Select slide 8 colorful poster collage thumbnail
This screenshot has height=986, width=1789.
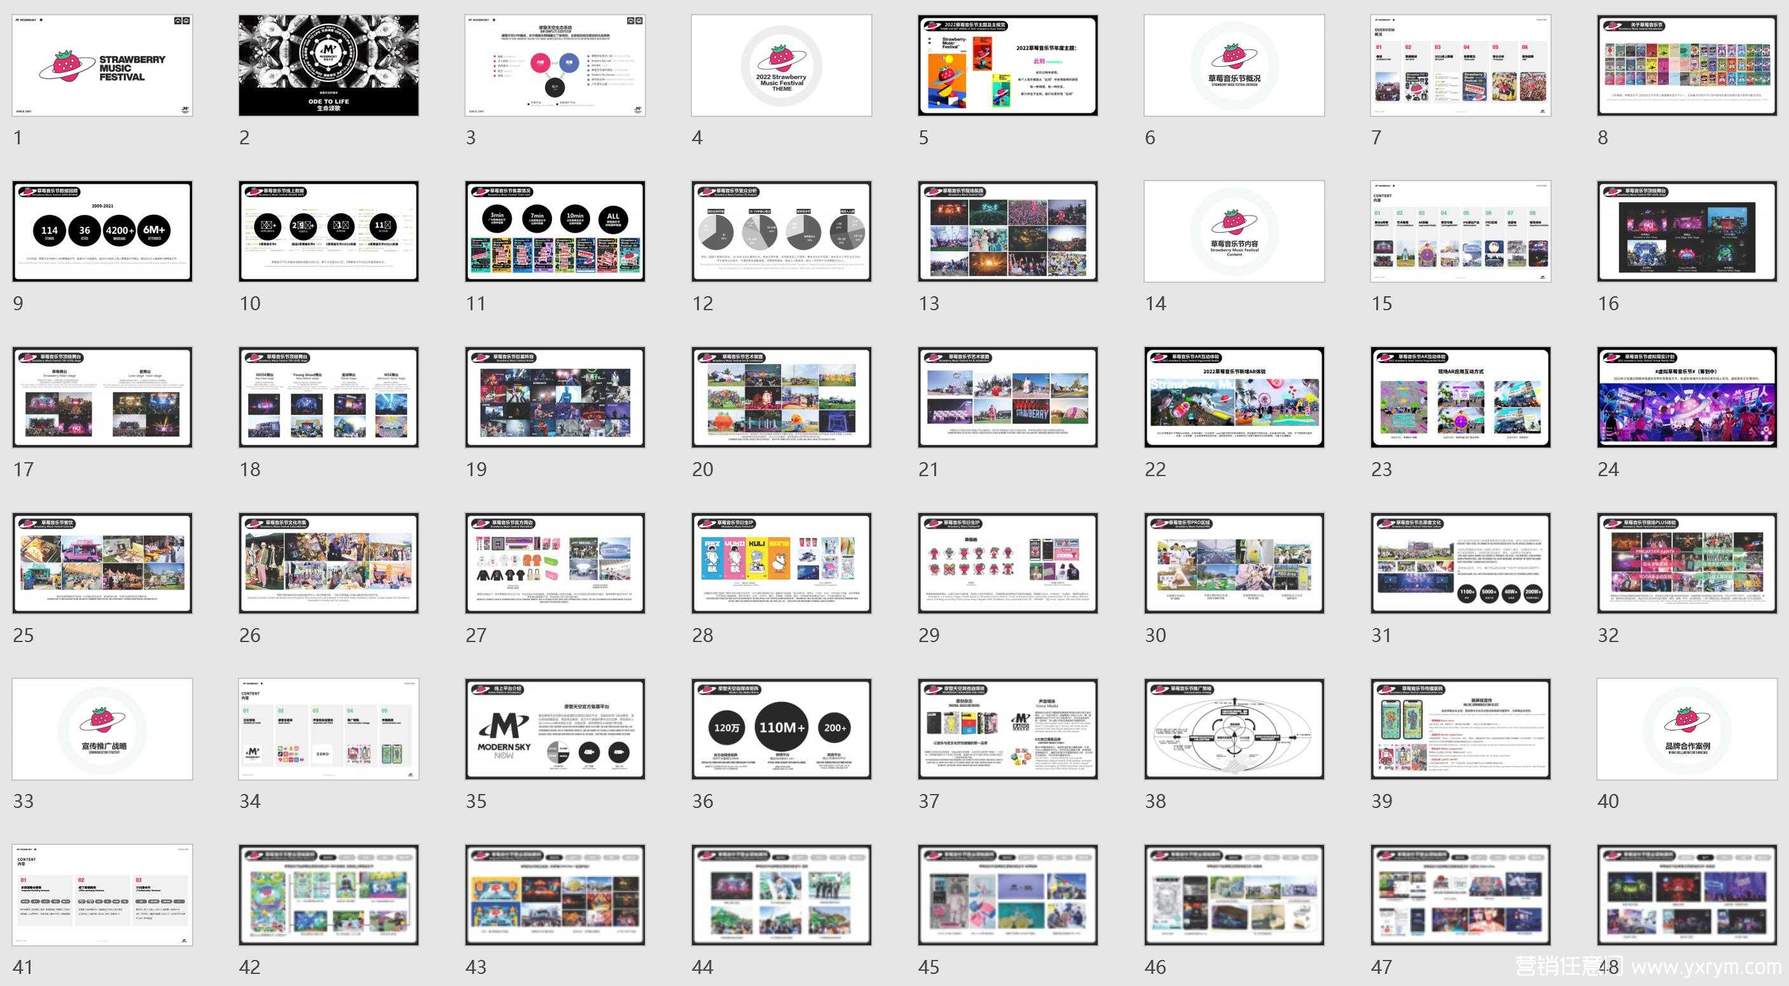coord(1687,65)
